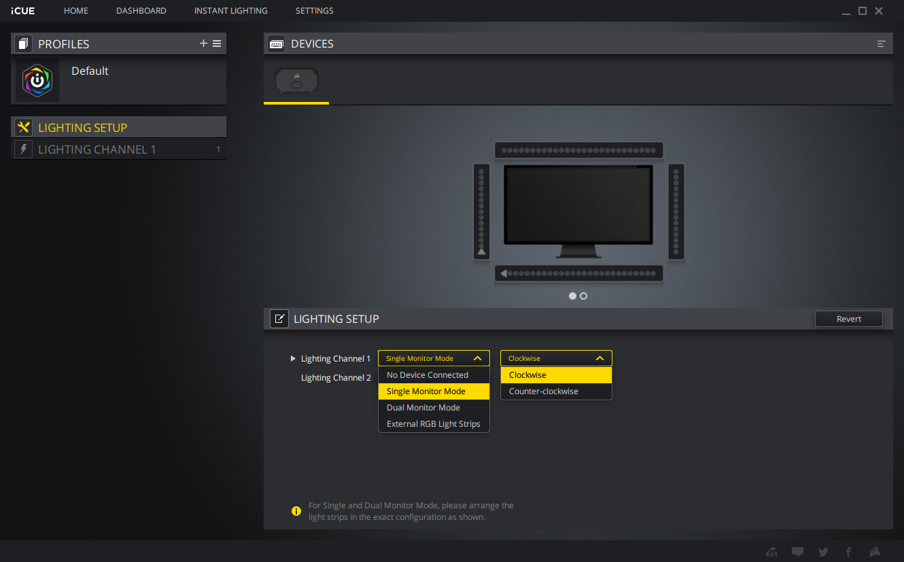Collapse the Clockwise direction dropdown
The height and width of the screenshot is (562, 904).
tap(556, 358)
